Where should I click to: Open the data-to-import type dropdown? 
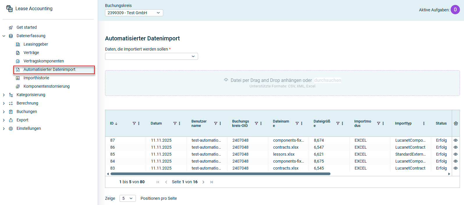(x=151, y=56)
